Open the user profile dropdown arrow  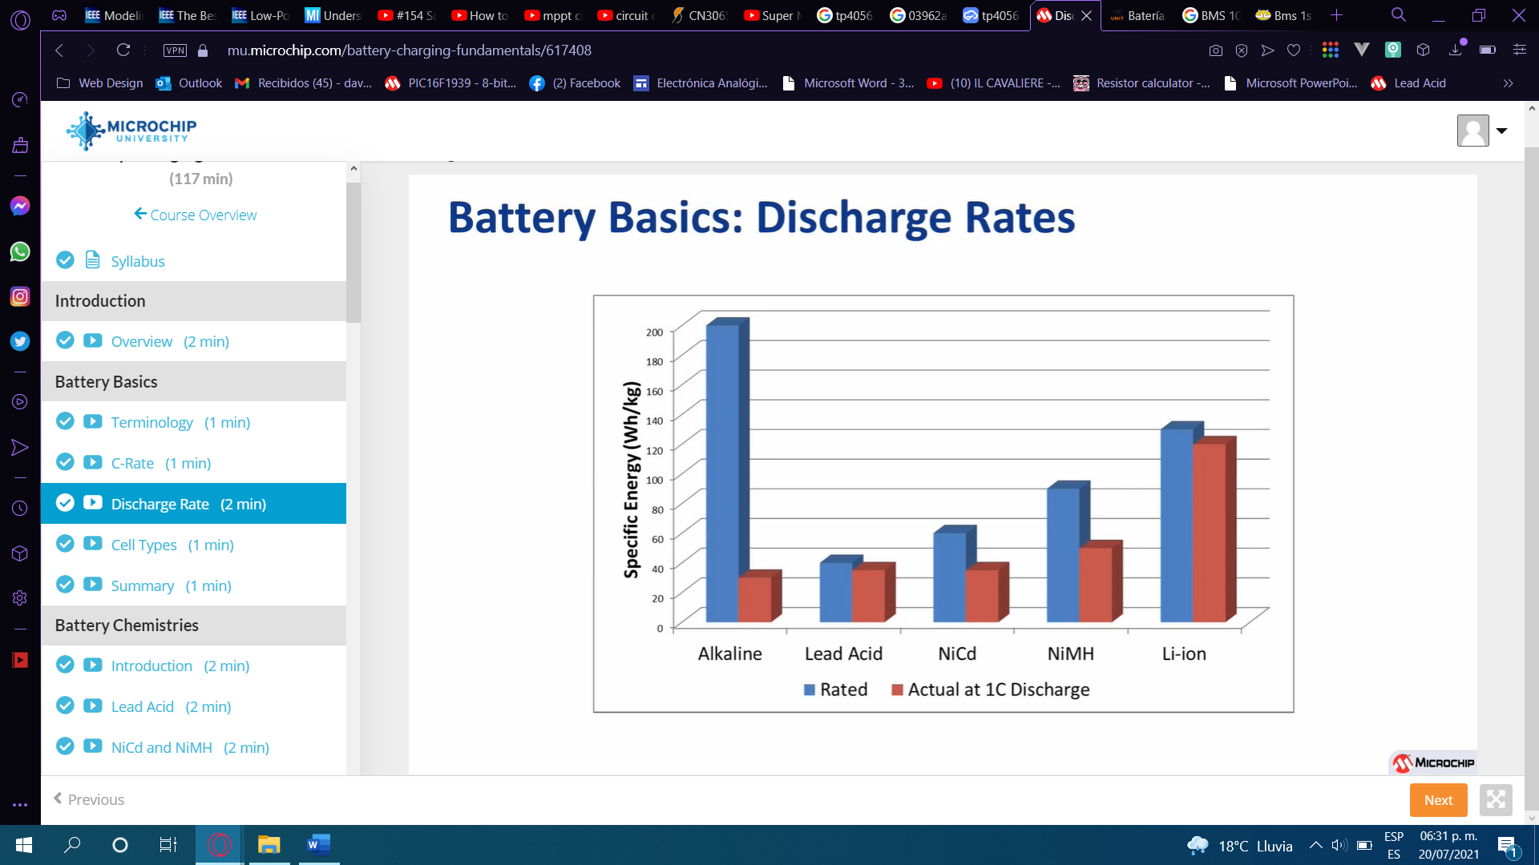1502,131
